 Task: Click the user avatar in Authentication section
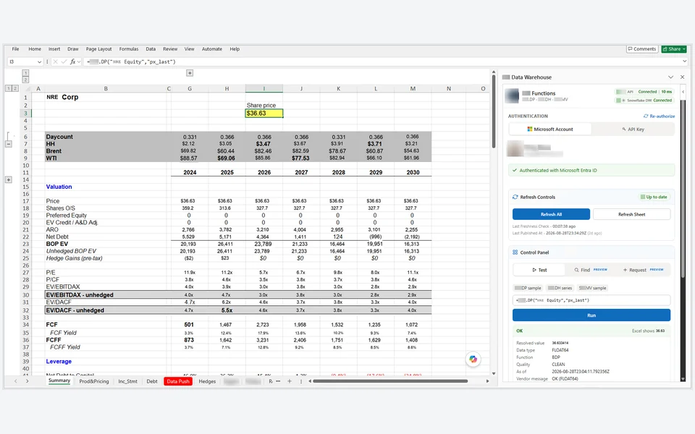pyautogui.click(x=515, y=149)
